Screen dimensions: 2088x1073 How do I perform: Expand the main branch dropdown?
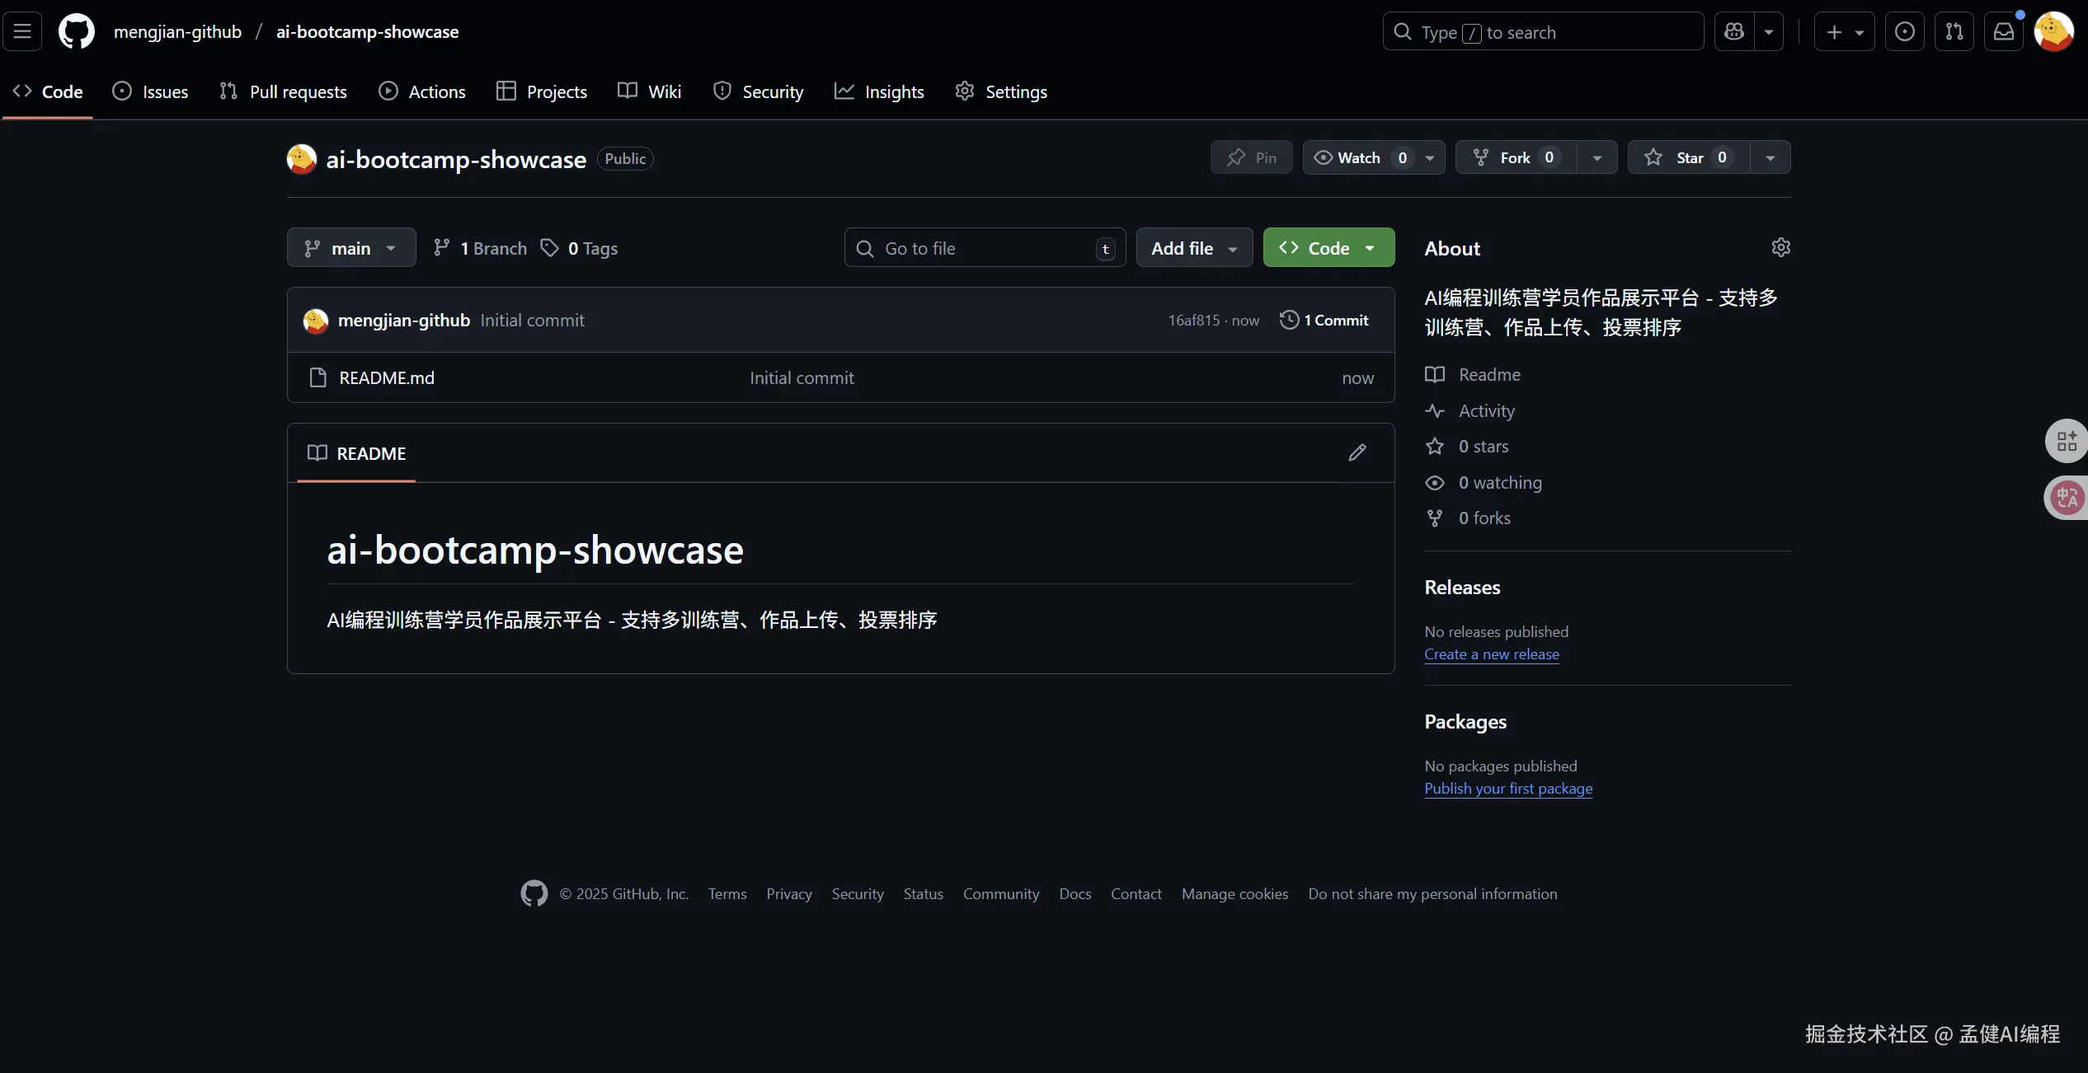coord(351,248)
